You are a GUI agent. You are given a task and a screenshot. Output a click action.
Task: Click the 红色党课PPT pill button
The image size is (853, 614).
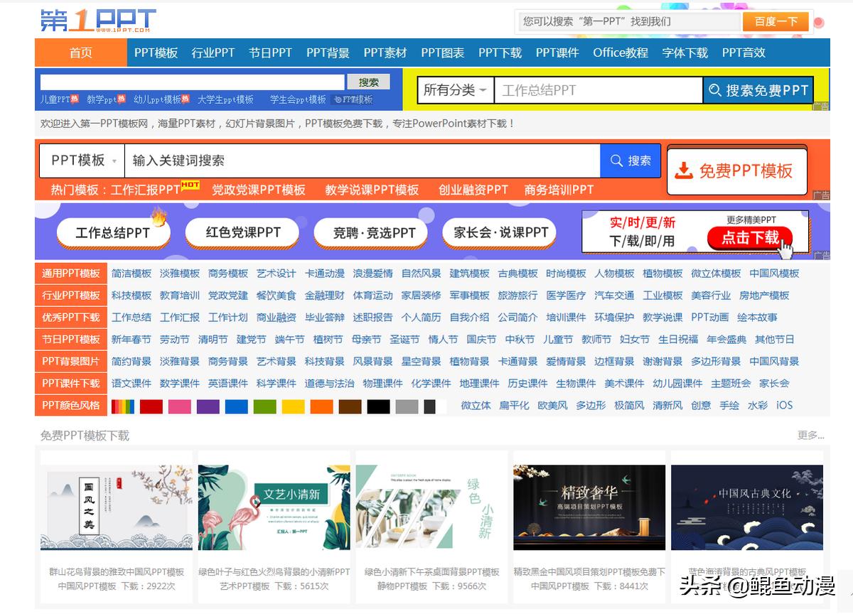243,232
